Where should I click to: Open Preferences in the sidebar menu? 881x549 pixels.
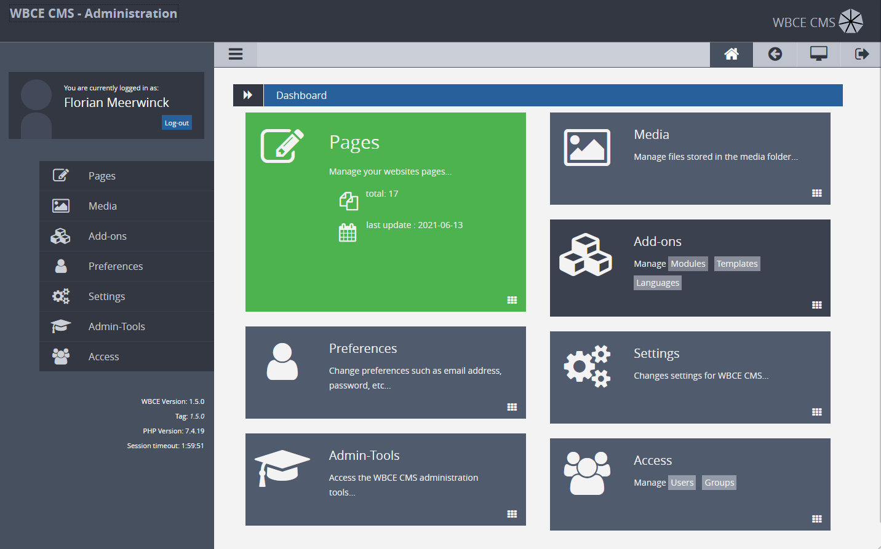pos(127,266)
